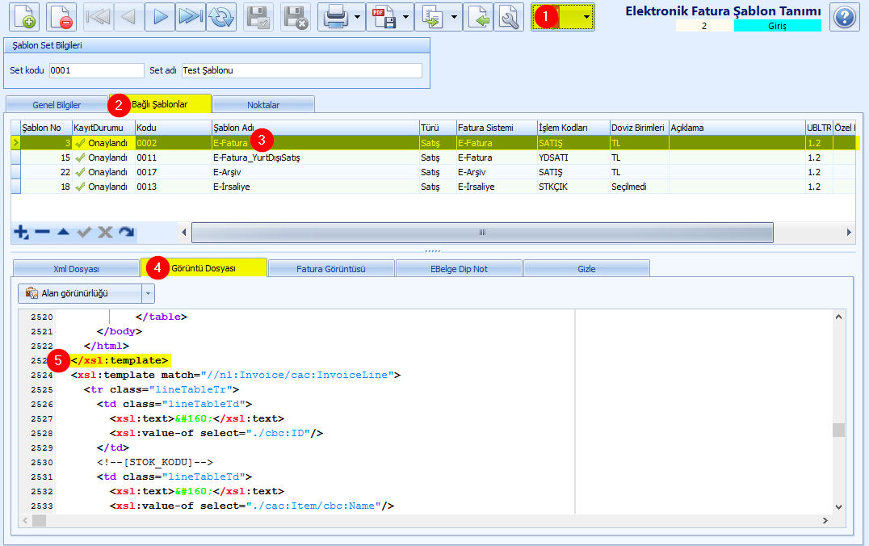The image size is (869, 546).
Task: Select the E-Fatura row with code 0002
Action: (x=435, y=143)
